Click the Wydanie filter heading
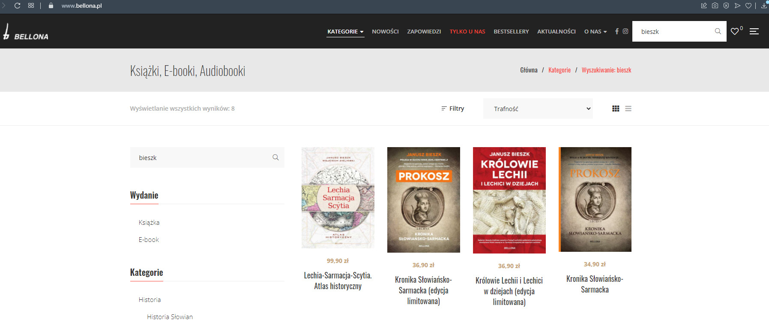The height and width of the screenshot is (323, 769). tap(144, 195)
